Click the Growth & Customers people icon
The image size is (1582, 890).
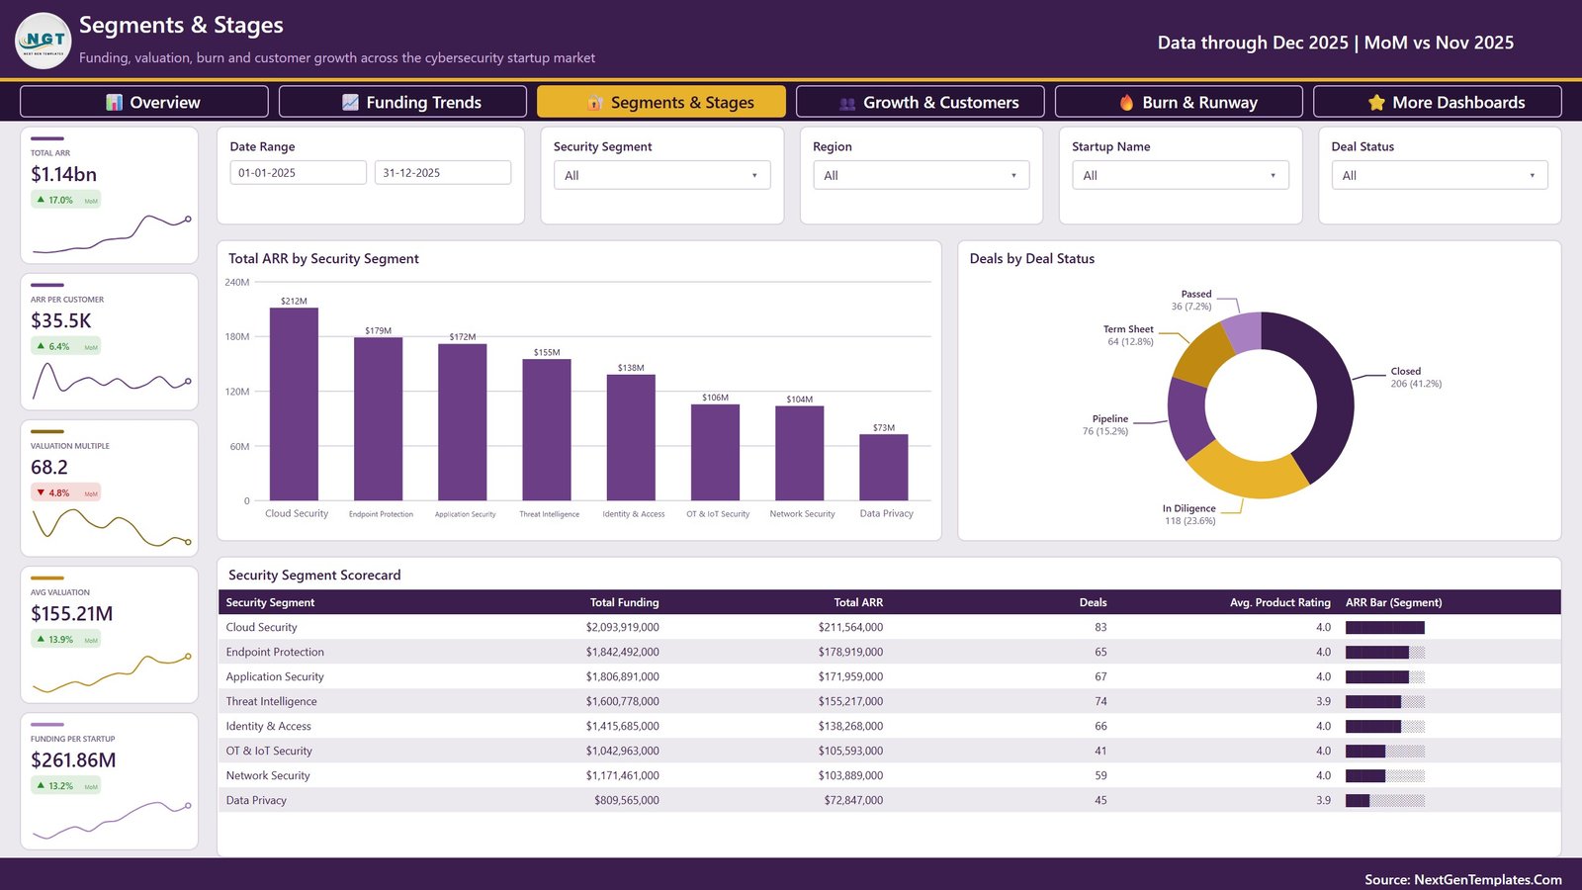tap(847, 102)
